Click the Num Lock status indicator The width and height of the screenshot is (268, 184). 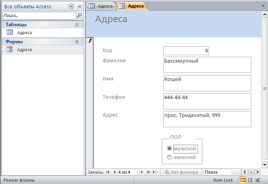coord(223,180)
